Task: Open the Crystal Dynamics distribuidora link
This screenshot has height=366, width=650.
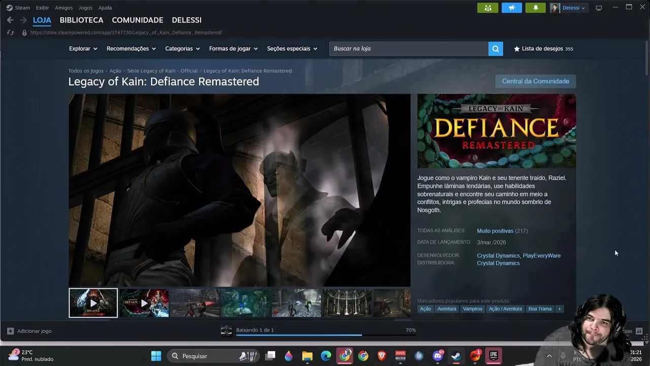Action: [498, 263]
